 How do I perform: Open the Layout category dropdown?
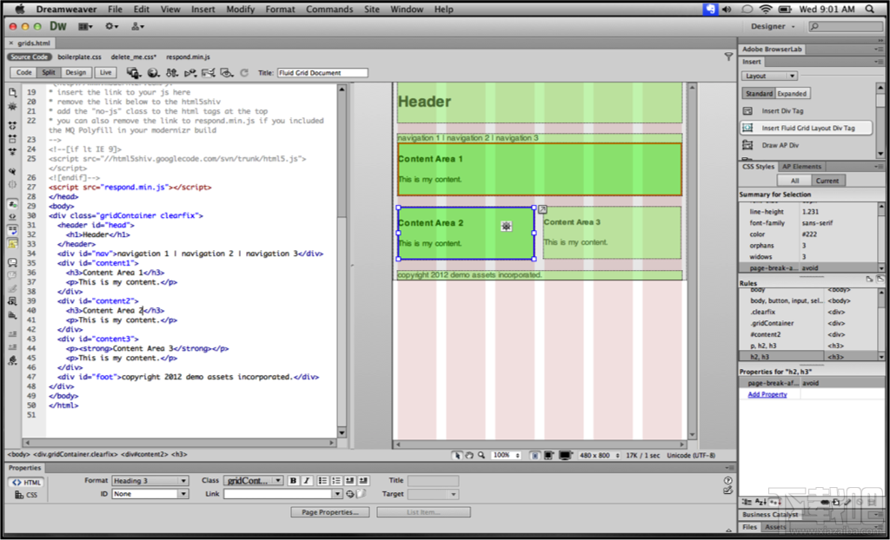[x=768, y=76]
